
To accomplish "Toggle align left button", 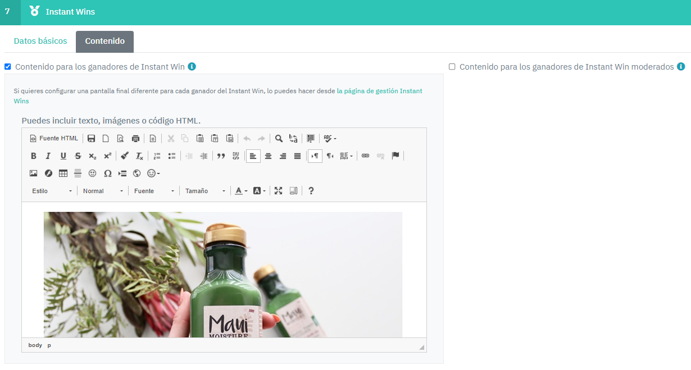I will (x=253, y=156).
